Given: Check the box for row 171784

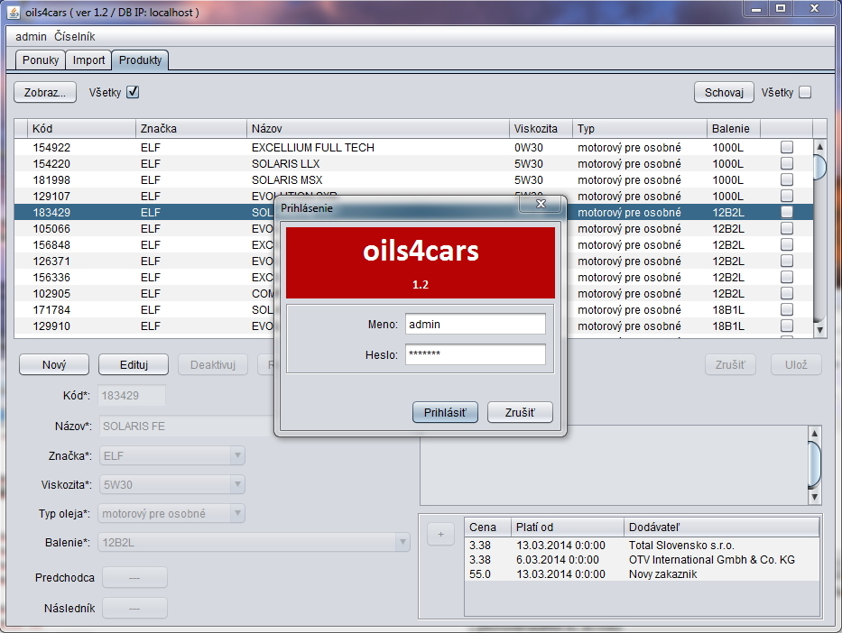Looking at the screenshot, I should [787, 309].
